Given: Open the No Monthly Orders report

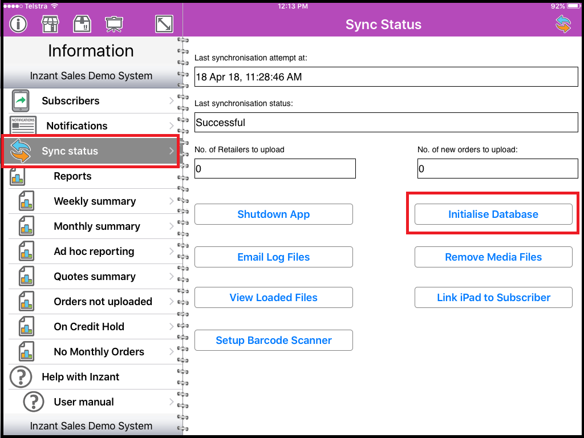Looking at the screenshot, I should (92, 351).
